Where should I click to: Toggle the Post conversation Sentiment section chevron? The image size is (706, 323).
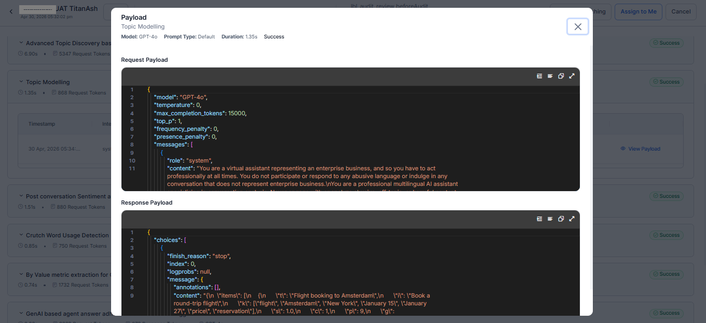21,196
